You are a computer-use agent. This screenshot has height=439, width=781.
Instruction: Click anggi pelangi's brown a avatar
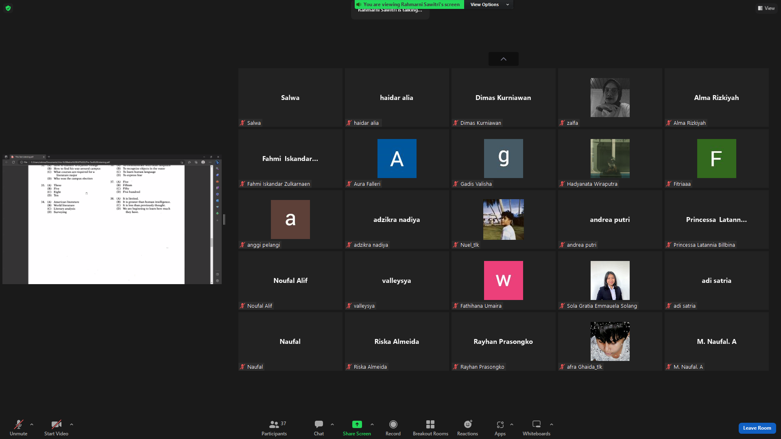point(290,219)
